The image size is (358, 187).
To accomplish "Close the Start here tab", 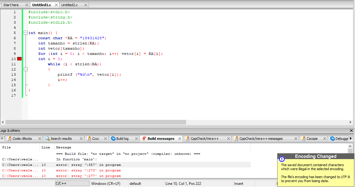I will (27, 5).
